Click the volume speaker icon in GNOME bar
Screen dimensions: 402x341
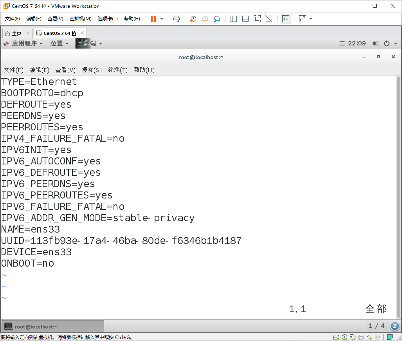375,43
